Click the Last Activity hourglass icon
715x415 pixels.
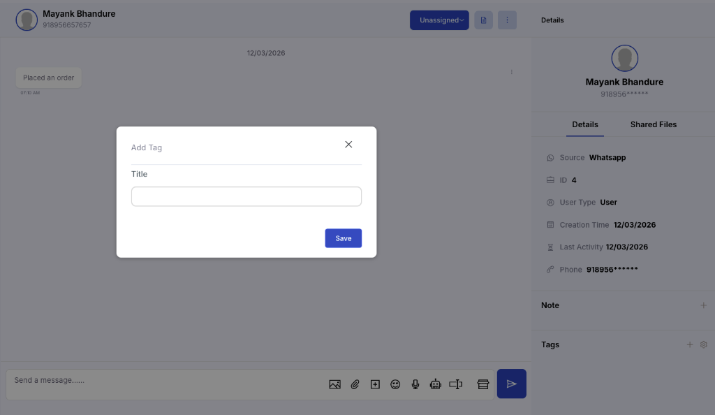tap(550, 247)
